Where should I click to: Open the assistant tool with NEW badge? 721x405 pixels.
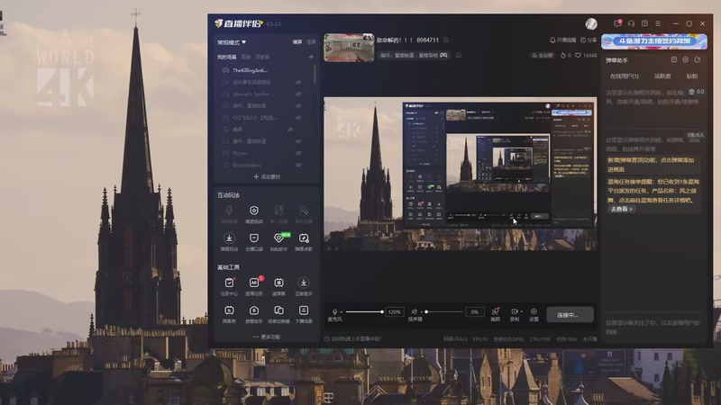pos(278,242)
